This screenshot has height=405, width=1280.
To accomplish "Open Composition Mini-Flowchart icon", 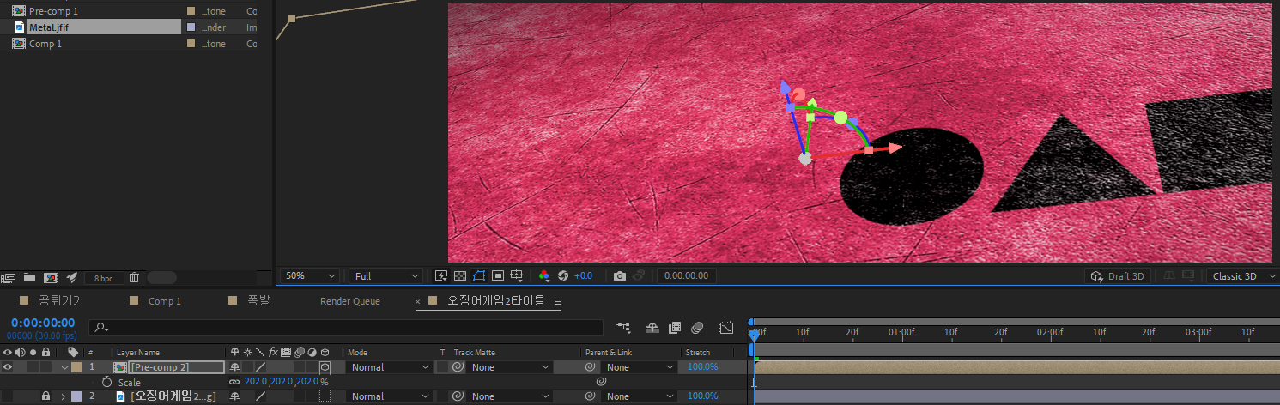I will (623, 328).
